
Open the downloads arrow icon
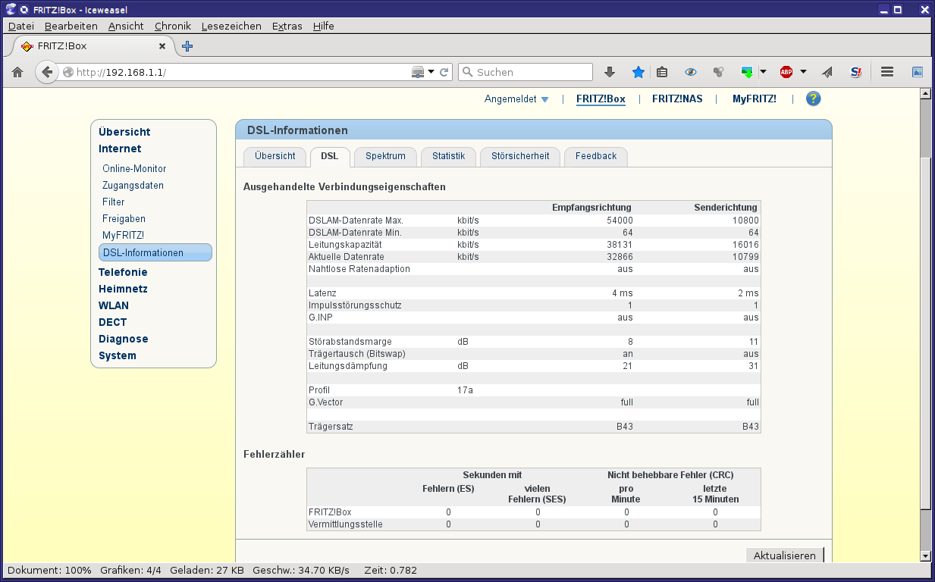point(610,72)
